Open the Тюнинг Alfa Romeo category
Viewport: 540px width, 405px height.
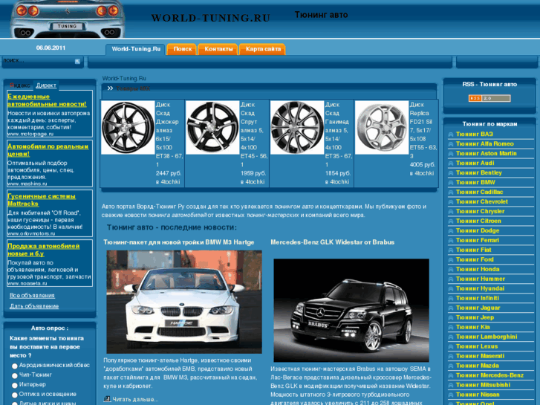click(484, 143)
